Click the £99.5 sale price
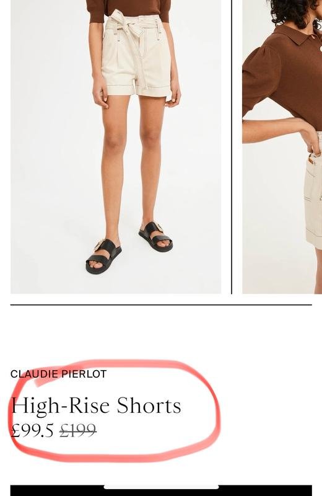 (x=32, y=430)
